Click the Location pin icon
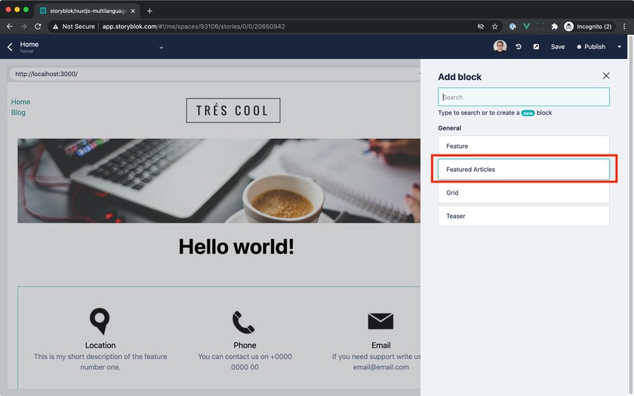The image size is (634, 396). click(x=100, y=321)
